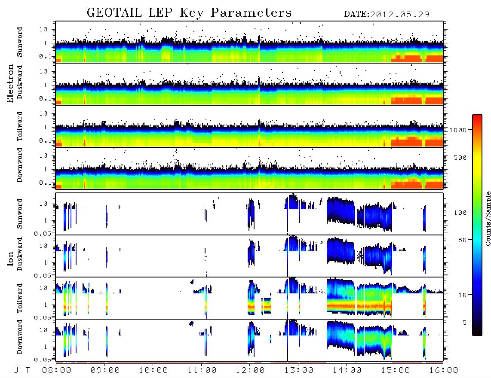
Task: Click the Electron Sunward spectrogram panel
Action: pos(249,42)
